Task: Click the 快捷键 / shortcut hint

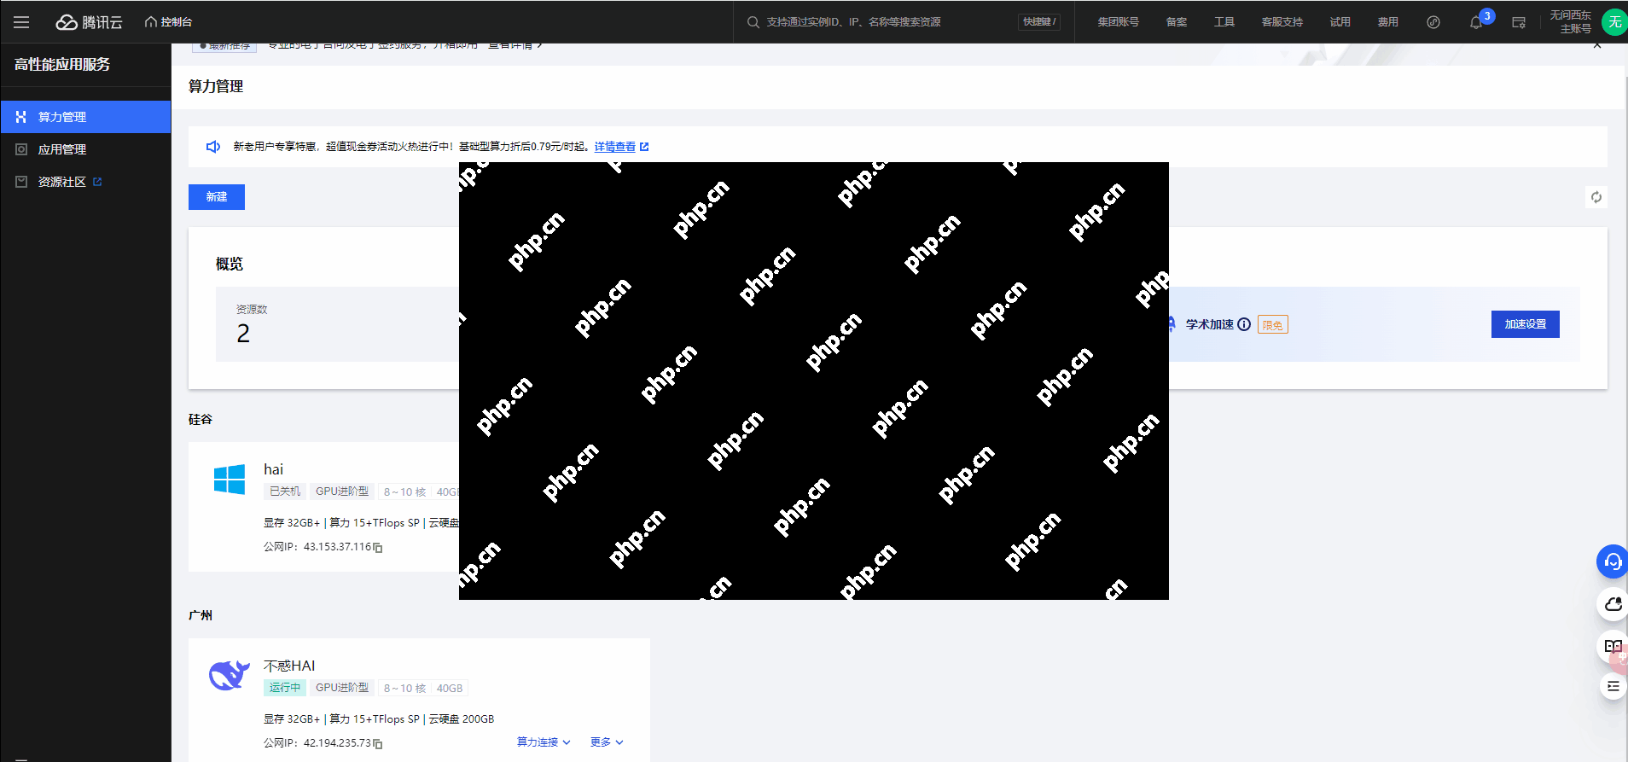Action: click(1039, 22)
